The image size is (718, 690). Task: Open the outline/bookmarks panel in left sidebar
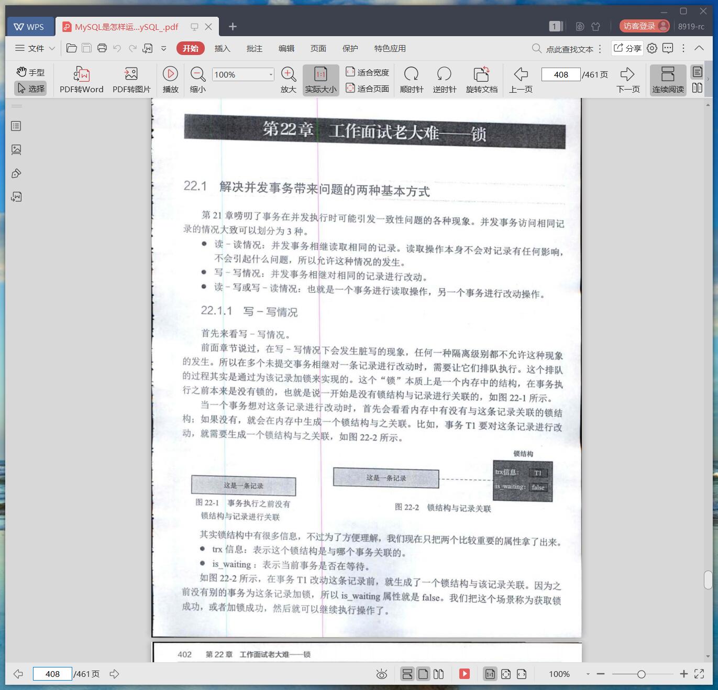[x=16, y=126]
